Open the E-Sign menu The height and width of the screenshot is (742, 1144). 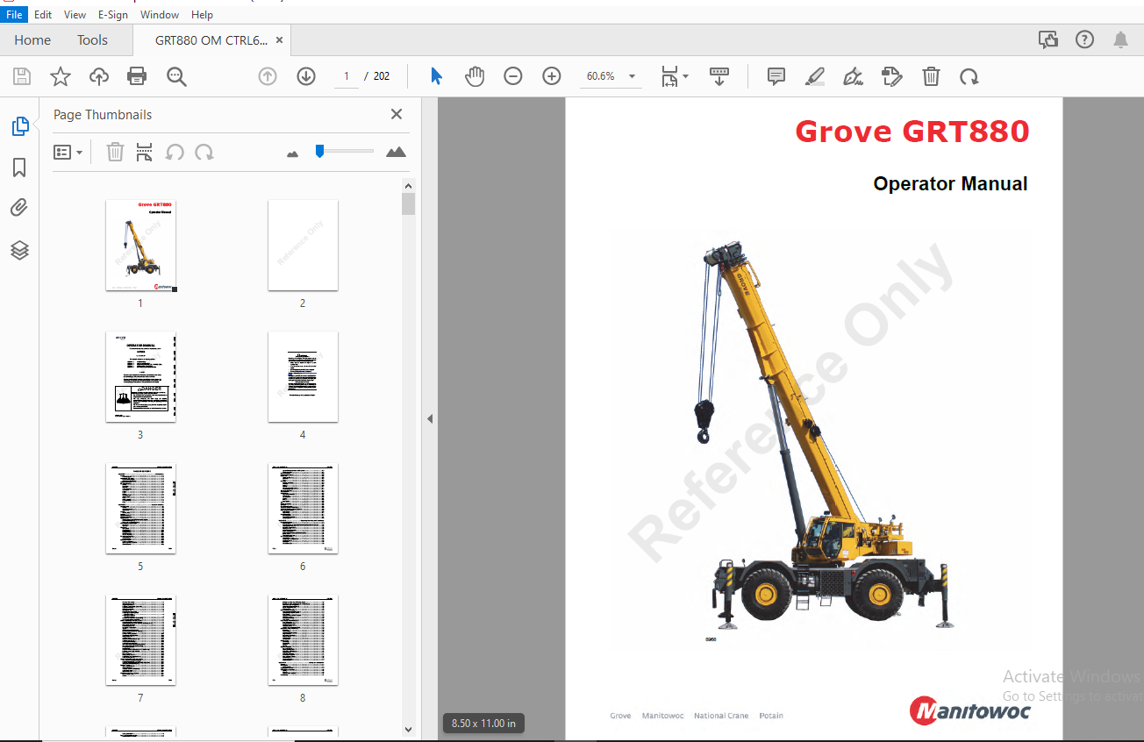[113, 15]
